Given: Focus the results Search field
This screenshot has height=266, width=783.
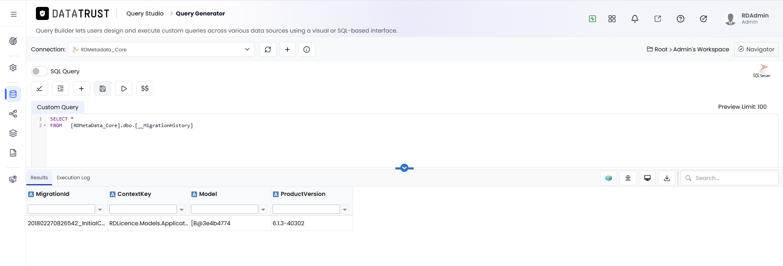Looking at the screenshot, I should 730,178.
